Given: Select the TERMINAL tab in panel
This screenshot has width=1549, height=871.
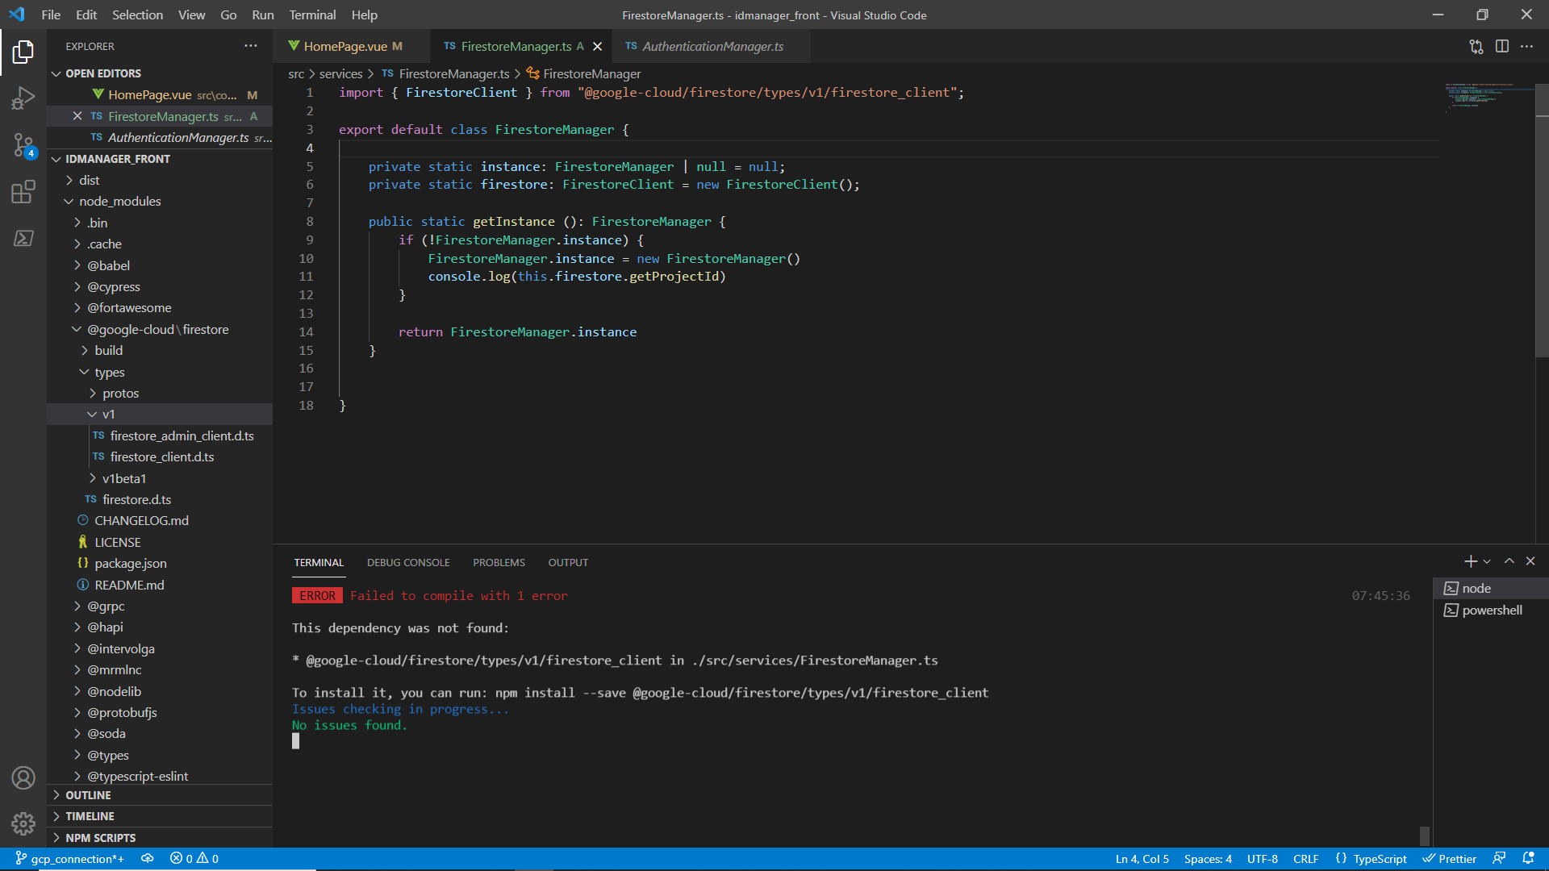Looking at the screenshot, I should click(319, 561).
